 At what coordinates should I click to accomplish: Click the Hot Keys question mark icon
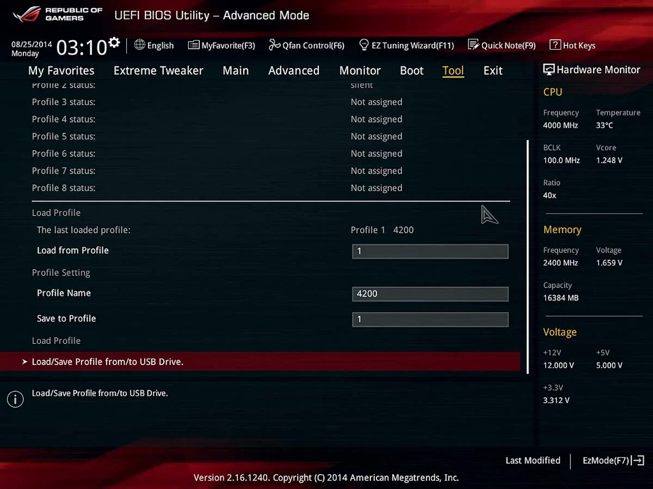click(555, 45)
